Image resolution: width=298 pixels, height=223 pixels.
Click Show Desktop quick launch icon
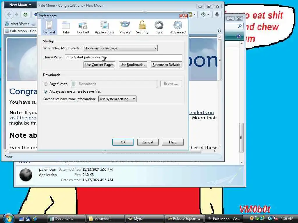(x=21, y=219)
